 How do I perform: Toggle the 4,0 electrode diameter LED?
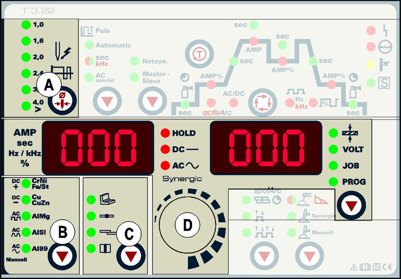pyautogui.click(x=26, y=106)
